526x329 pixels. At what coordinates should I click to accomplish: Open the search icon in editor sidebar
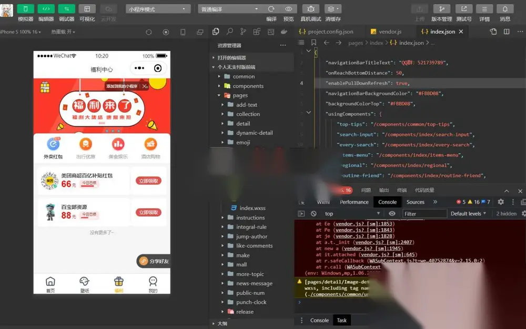(x=230, y=32)
